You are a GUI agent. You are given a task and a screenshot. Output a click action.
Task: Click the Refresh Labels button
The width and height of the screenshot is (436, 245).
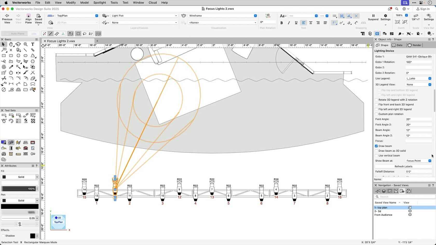pyautogui.click(x=403, y=166)
